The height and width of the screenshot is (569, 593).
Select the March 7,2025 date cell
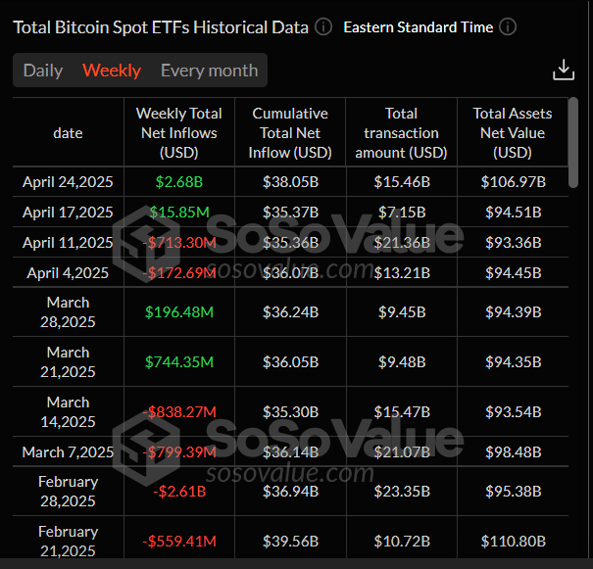(x=69, y=451)
